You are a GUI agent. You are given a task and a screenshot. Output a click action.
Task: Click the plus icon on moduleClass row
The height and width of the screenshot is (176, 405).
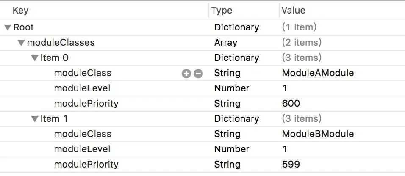(x=186, y=74)
